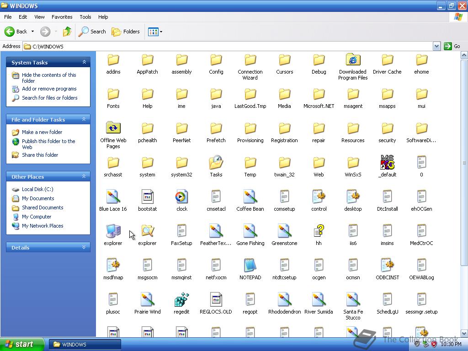Open the regedit icon
468x351 pixels.
tap(181, 300)
